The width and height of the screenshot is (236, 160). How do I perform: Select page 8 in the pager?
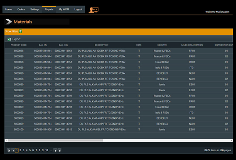39,150
